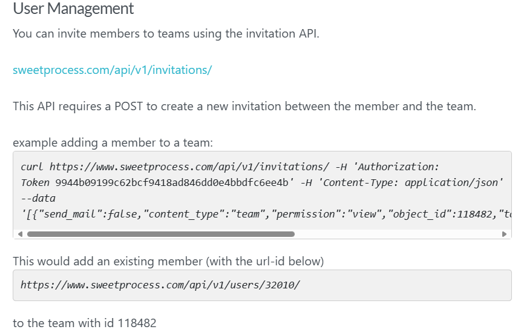Click the code block's right scroll arrow
521x335 pixels.
(504, 234)
